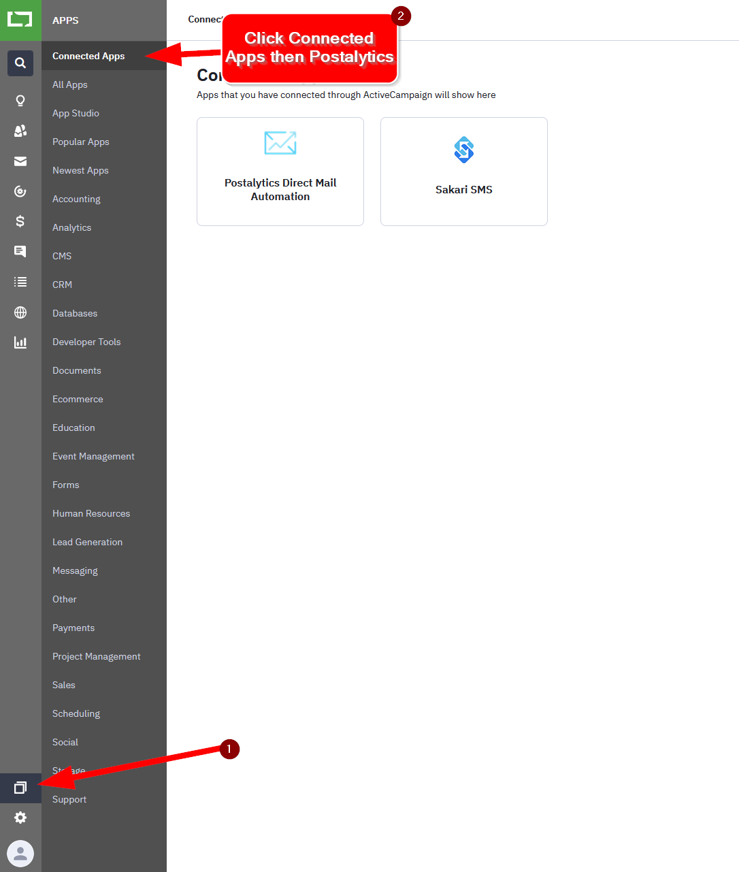Click the Apps stacked-squares icon

pos(20,788)
